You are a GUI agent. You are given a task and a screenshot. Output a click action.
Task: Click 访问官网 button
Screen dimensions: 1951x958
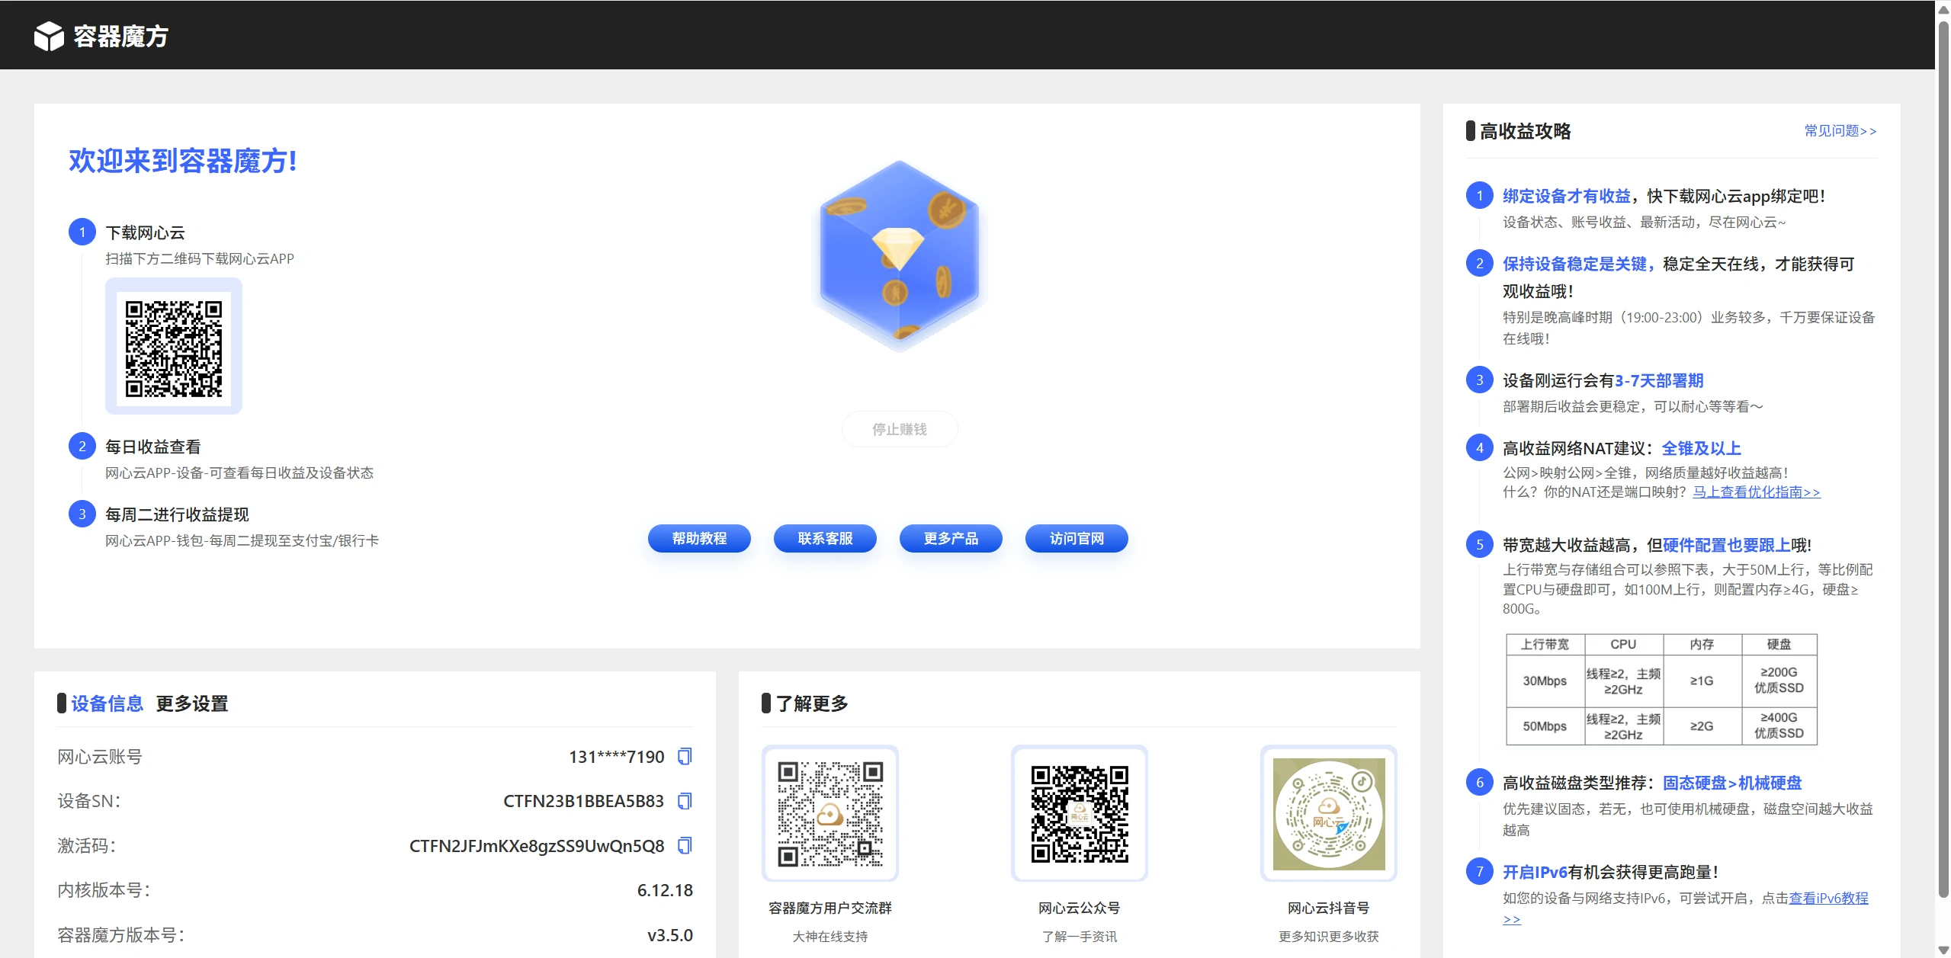[1077, 538]
